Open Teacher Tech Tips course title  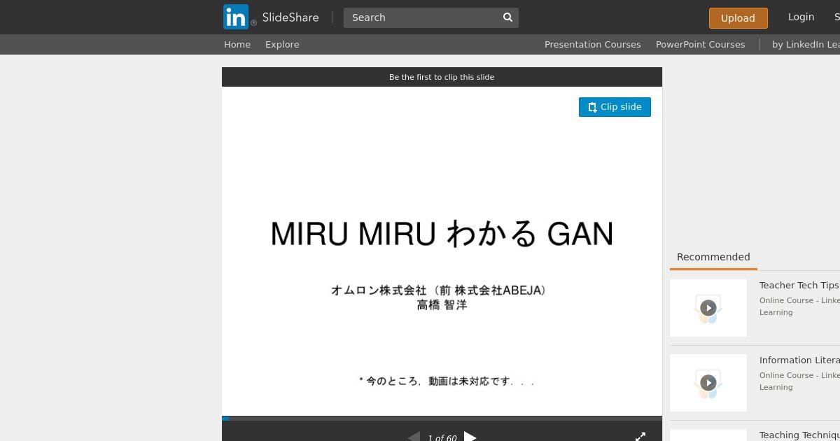pos(799,285)
